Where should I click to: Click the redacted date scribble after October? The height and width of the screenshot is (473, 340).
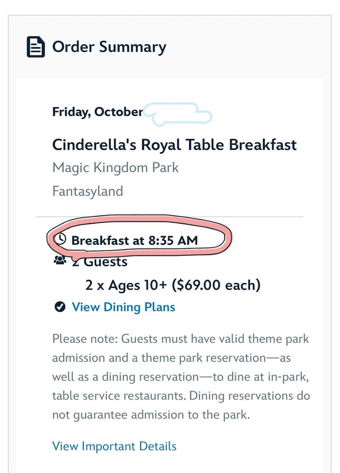coord(178,114)
